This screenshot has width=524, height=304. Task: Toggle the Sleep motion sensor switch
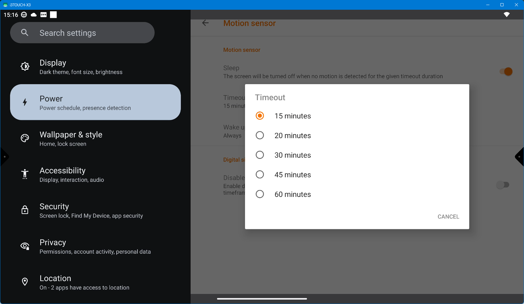506,72
